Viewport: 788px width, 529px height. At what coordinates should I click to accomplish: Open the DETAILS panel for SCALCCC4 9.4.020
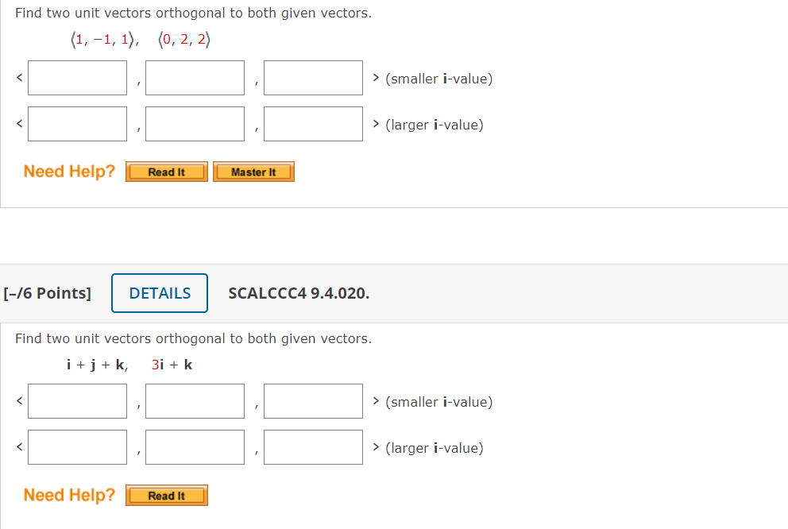point(159,292)
